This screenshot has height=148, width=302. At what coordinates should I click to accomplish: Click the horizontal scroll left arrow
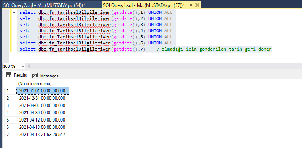(x=29, y=66)
